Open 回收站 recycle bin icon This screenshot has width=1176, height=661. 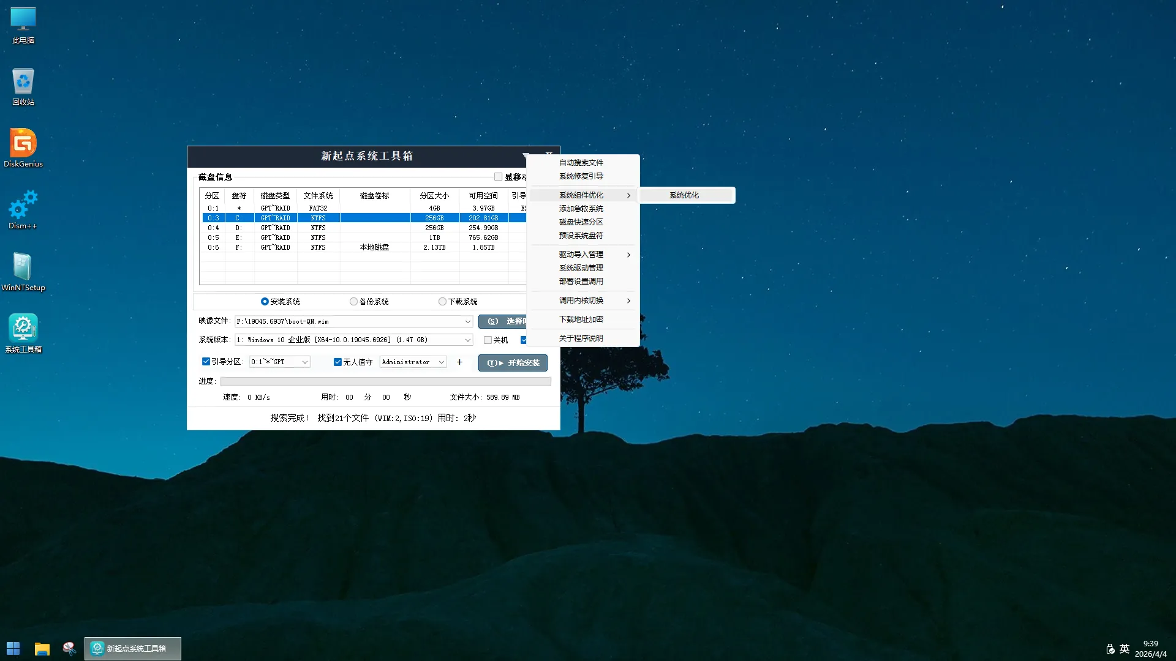23,83
